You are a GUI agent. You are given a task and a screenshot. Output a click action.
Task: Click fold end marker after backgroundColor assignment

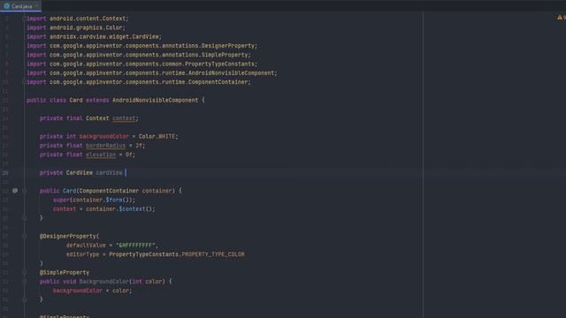[x=24, y=299]
